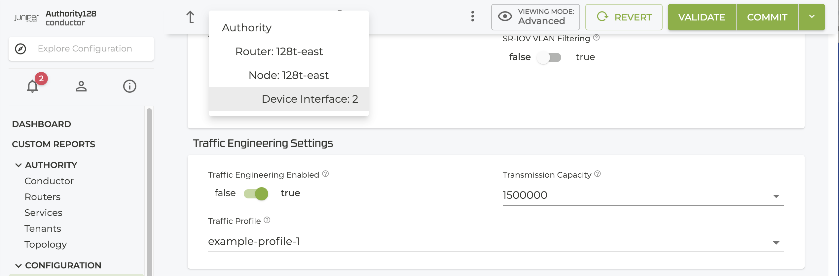Image resolution: width=839 pixels, height=276 pixels.
Task: Click the SR-IOV VLAN Filtering help icon
Action: pos(596,38)
